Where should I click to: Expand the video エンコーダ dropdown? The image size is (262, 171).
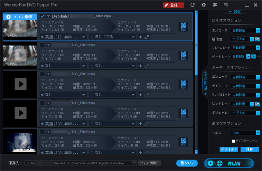tap(258, 30)
